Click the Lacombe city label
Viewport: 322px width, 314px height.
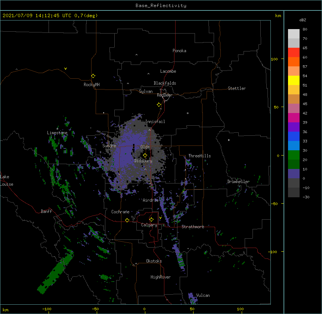pos(168,71)
